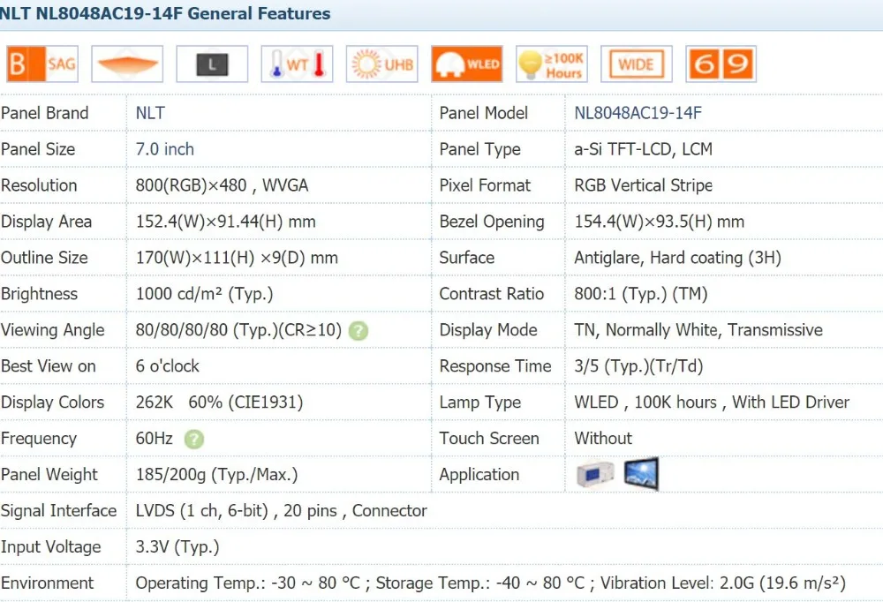Click the medical device application thumbnail
Image resolution: width=883 pixels, height=602 pixels.
coord(595,474)
